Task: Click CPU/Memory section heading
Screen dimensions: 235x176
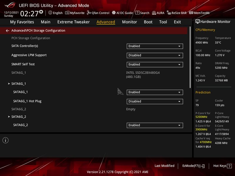Action: pos(205,30)
